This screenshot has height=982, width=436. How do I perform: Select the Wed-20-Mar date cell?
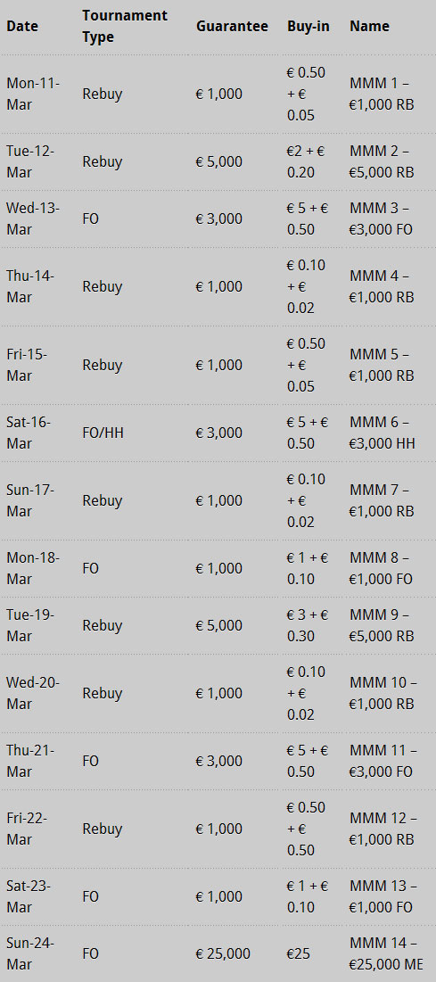point(33,693)
